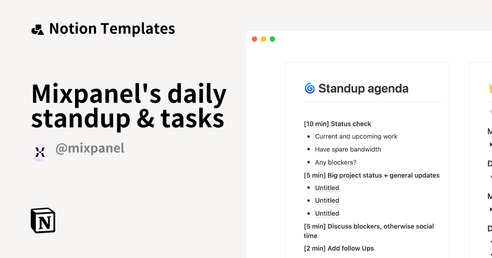Click the Notion logo at bottom left

pos(43,220)
